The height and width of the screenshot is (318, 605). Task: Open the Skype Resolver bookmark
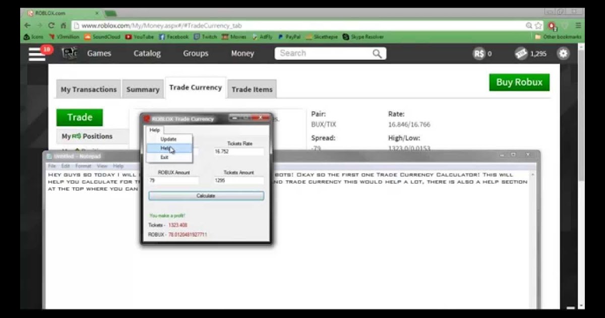pyautogui.click(x=363, y=37)
